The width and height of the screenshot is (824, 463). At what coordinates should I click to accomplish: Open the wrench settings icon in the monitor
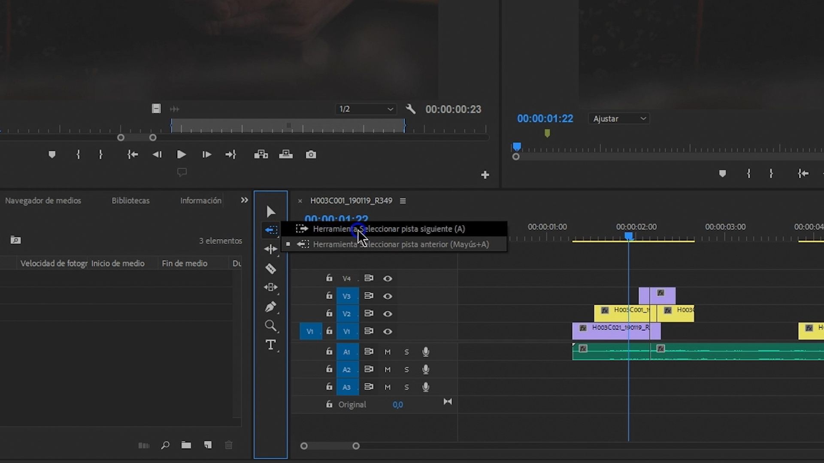[x=410, y=109]
